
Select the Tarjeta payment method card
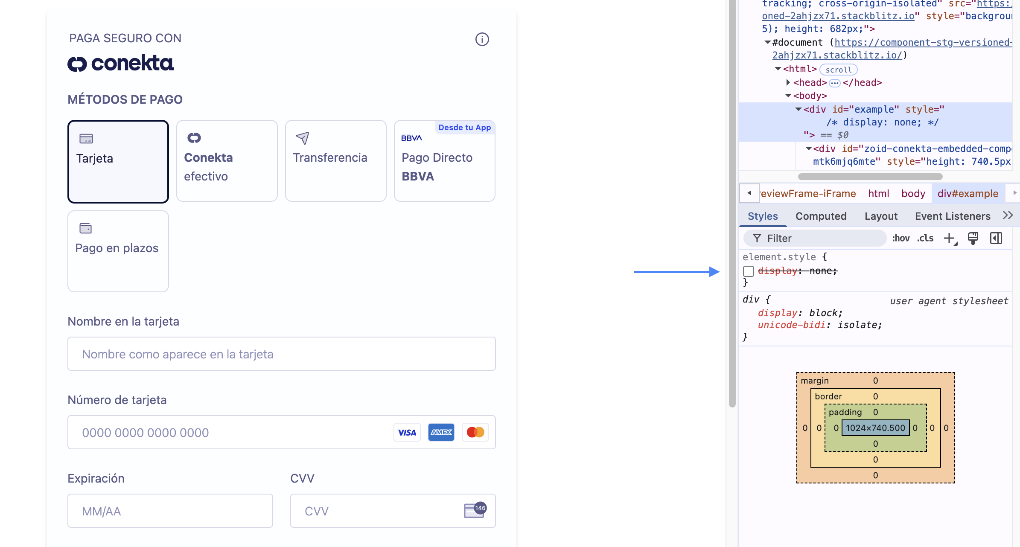click(x=118, y=161)
